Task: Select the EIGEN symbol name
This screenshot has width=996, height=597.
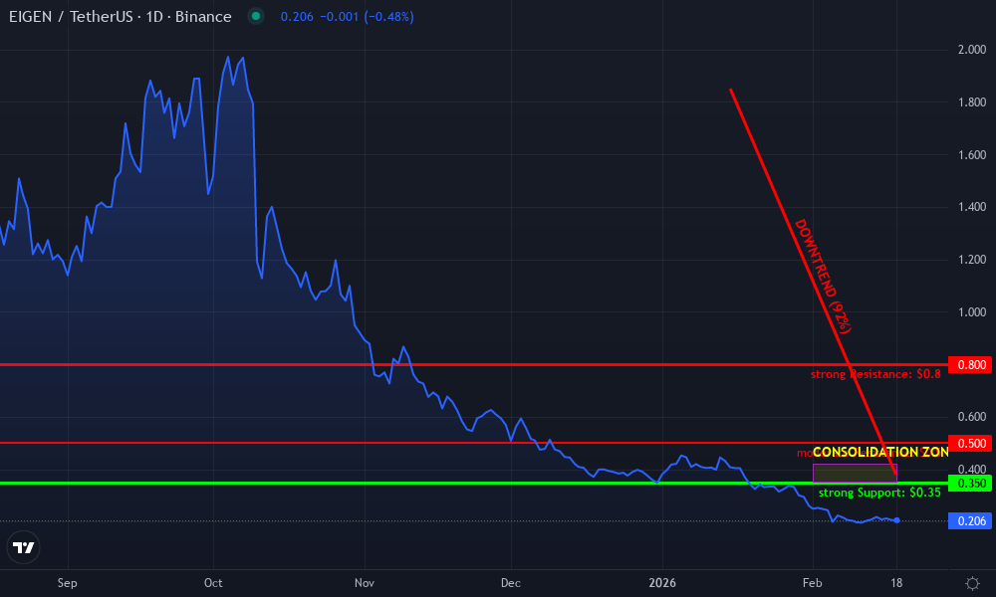Action: click(x=30, y=16)
